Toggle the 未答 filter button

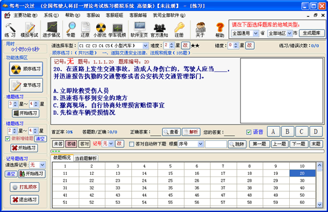[58, 144]
